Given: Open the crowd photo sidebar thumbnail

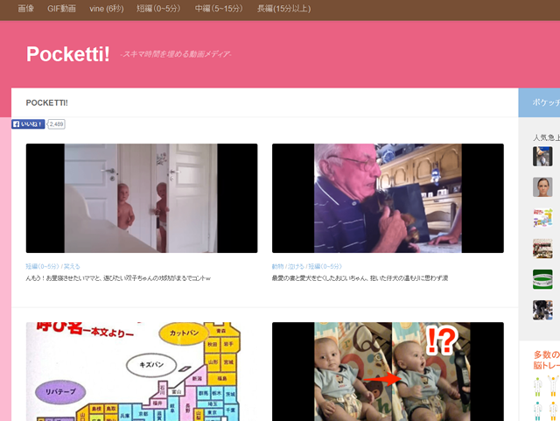Looking at the screenshot, I should point(542,249).
